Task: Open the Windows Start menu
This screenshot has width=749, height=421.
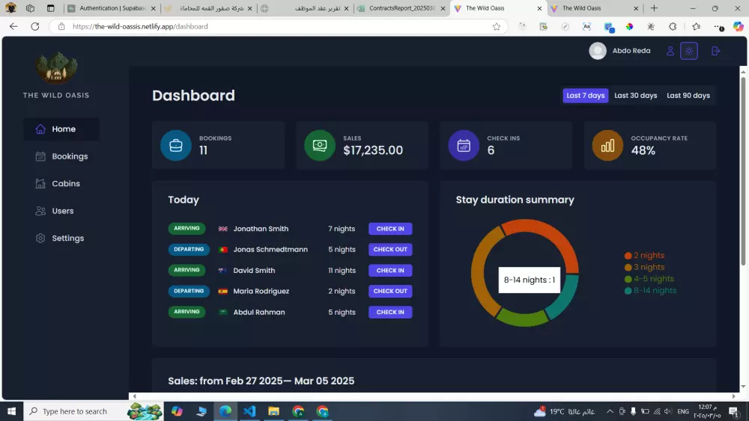Action: pos(11,411)
